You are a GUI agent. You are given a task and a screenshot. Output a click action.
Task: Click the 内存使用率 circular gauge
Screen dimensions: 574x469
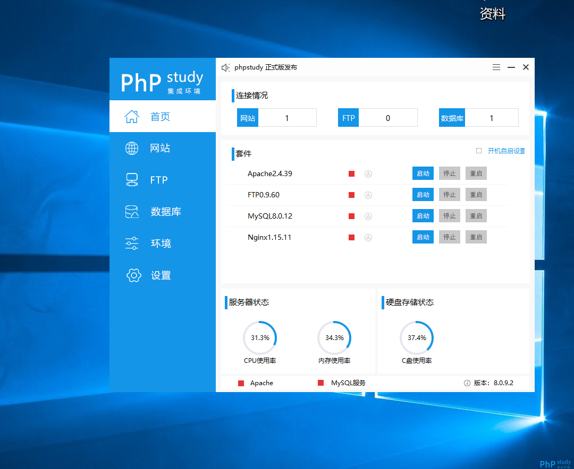[334, 338]
